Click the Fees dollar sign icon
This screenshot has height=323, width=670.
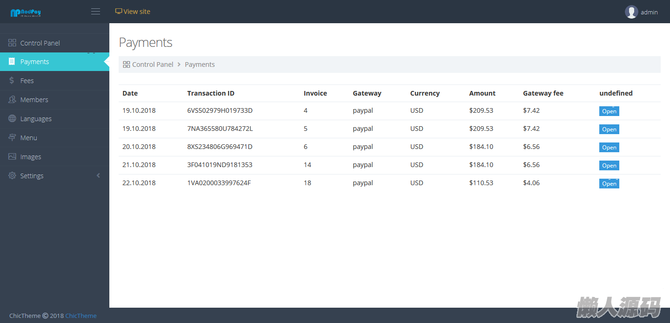[12, 81]
